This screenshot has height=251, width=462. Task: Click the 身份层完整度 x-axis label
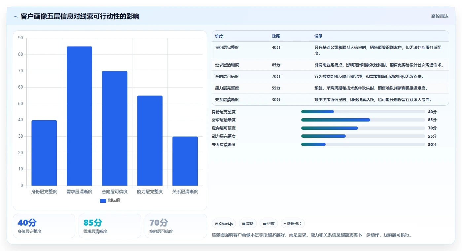[x=44, y=192]
